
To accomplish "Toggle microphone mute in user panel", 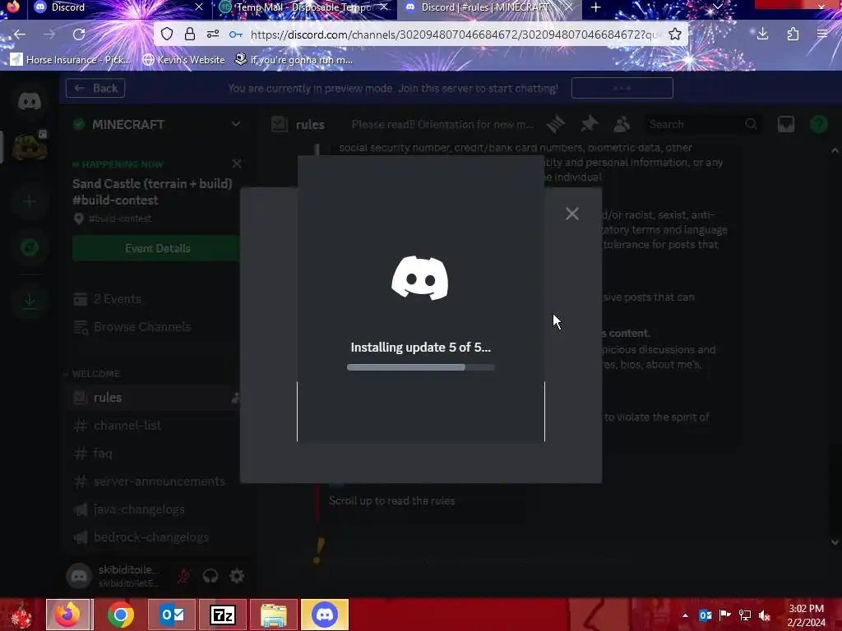I will (184, 576).
